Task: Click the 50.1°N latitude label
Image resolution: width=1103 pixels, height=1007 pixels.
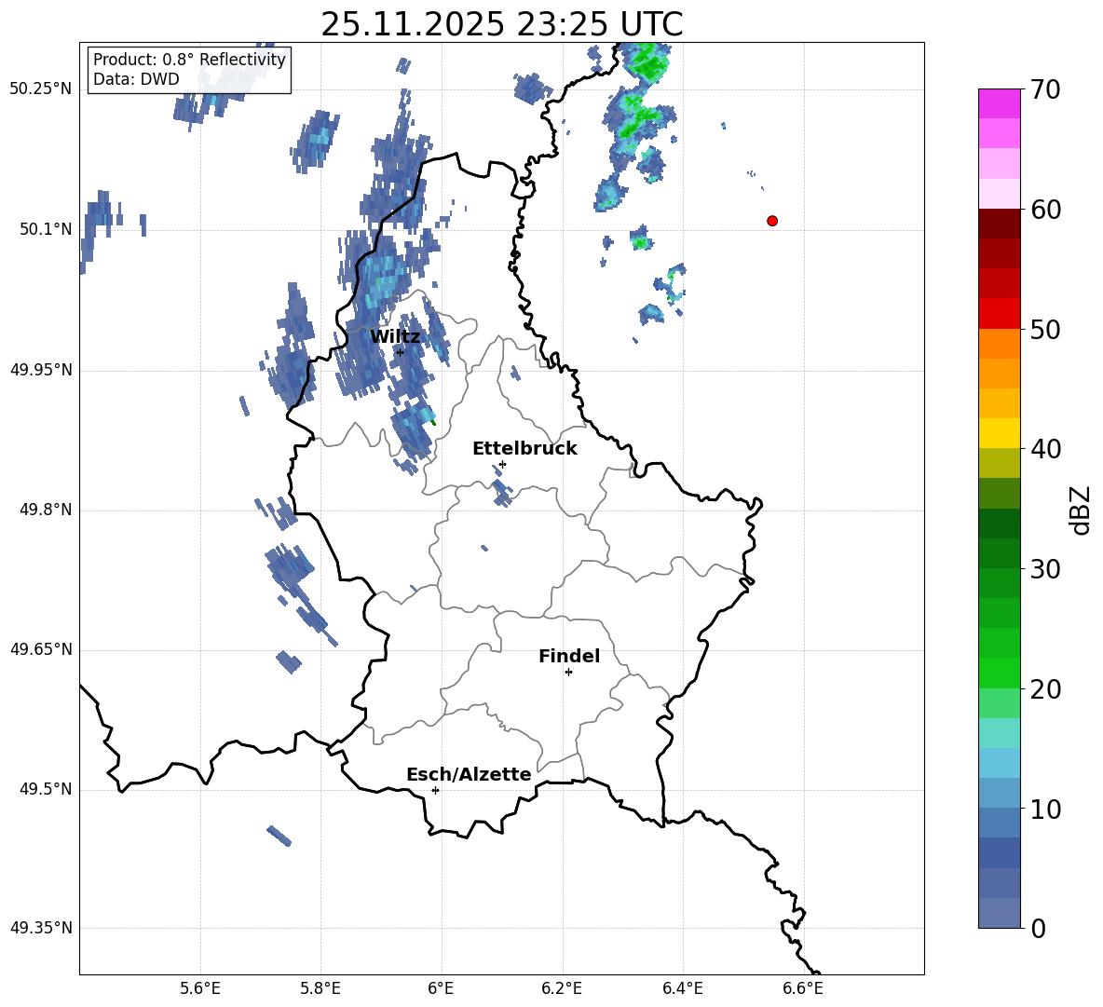Action: (46, 229)
